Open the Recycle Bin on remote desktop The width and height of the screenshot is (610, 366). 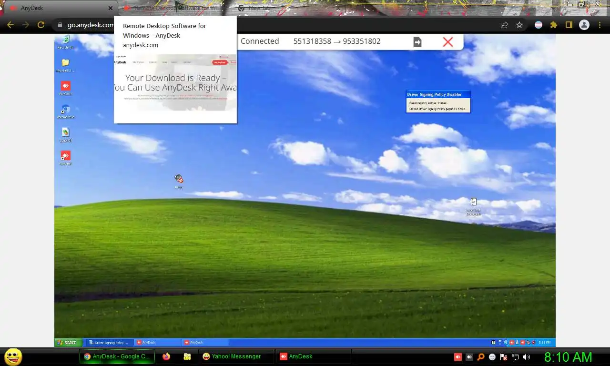[x=65, y=41]
